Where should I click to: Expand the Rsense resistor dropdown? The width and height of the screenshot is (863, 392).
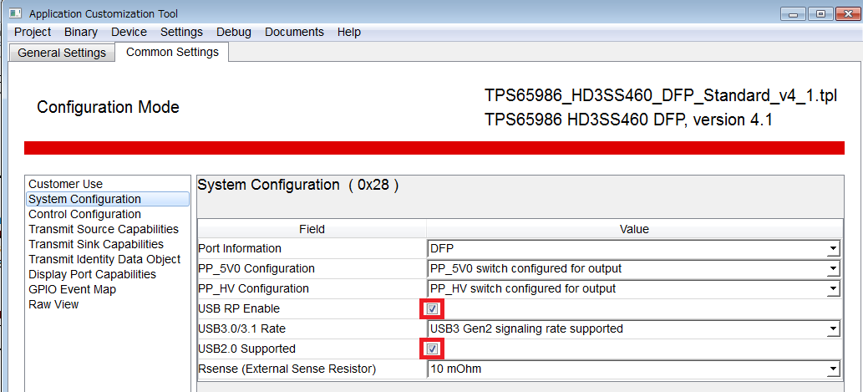[835, 369]
